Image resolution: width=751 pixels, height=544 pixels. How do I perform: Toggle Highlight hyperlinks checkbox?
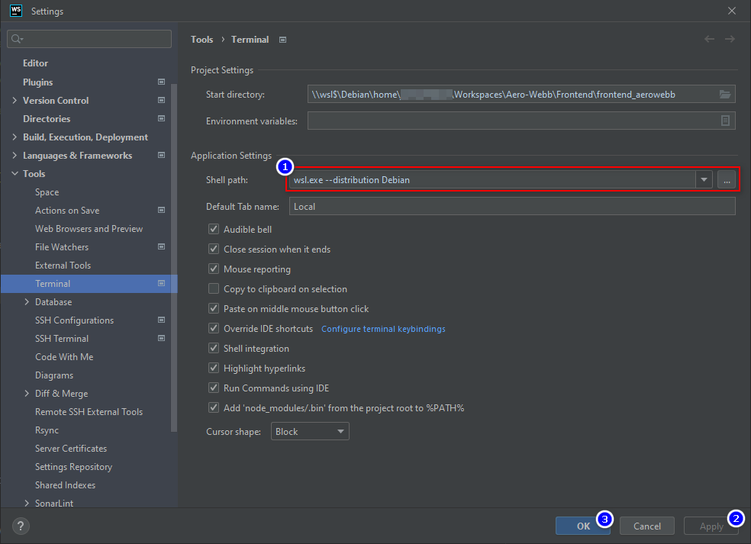tap(214, 369)
